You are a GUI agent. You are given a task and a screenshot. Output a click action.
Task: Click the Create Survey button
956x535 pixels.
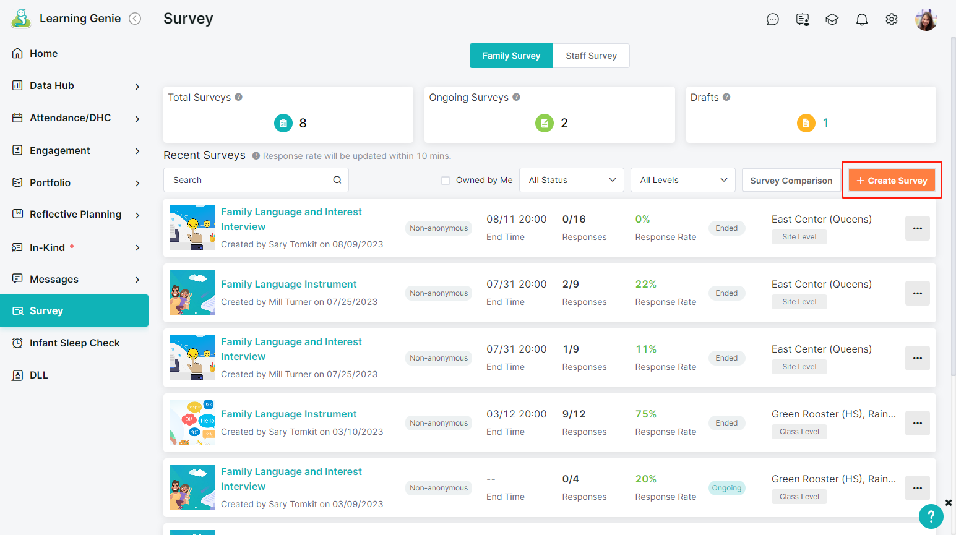[x=892, y=181]
